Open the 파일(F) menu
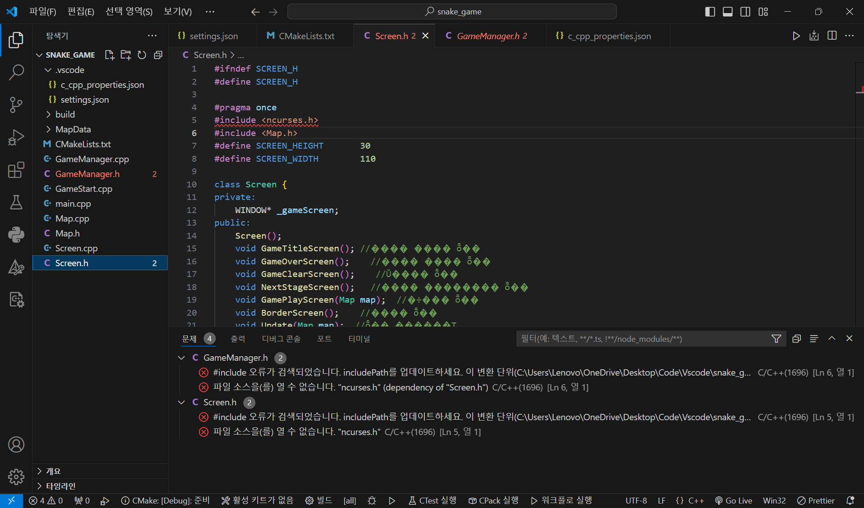Viewport: 864px width, 508px height. point(43,12)
